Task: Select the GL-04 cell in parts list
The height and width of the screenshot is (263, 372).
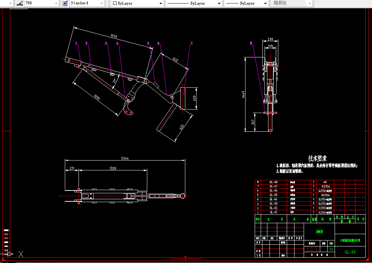Action: pos(274,199)
